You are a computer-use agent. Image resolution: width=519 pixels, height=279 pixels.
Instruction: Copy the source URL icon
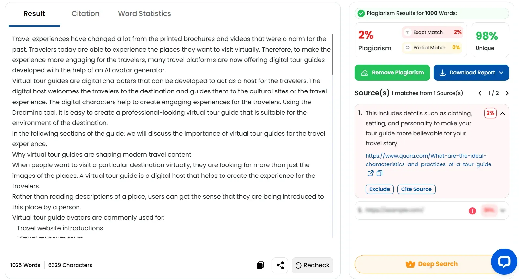(x=380, y=173)
